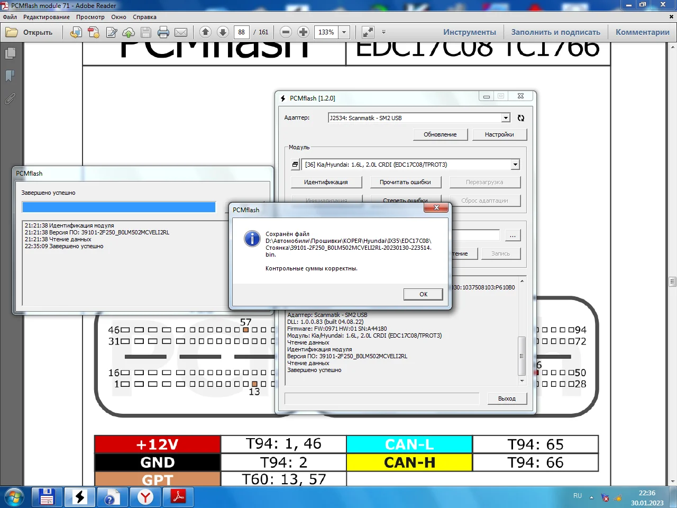Go to next page with down arrow
Image resolution: width=677 pixels, height=508 pixels.
[223, 32]
